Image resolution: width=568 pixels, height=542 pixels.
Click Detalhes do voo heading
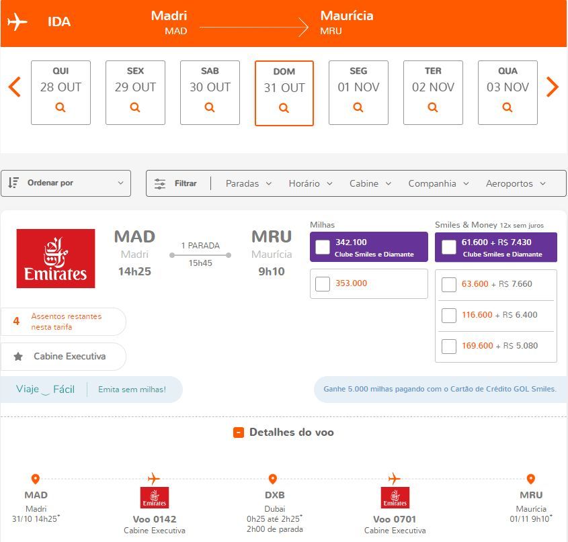pyautogui.click(x=292, y=433)
